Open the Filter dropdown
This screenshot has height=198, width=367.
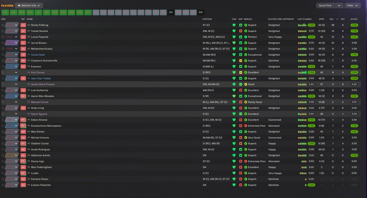click(352, 5)
